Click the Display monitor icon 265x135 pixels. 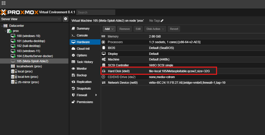(x=104, y=54)
